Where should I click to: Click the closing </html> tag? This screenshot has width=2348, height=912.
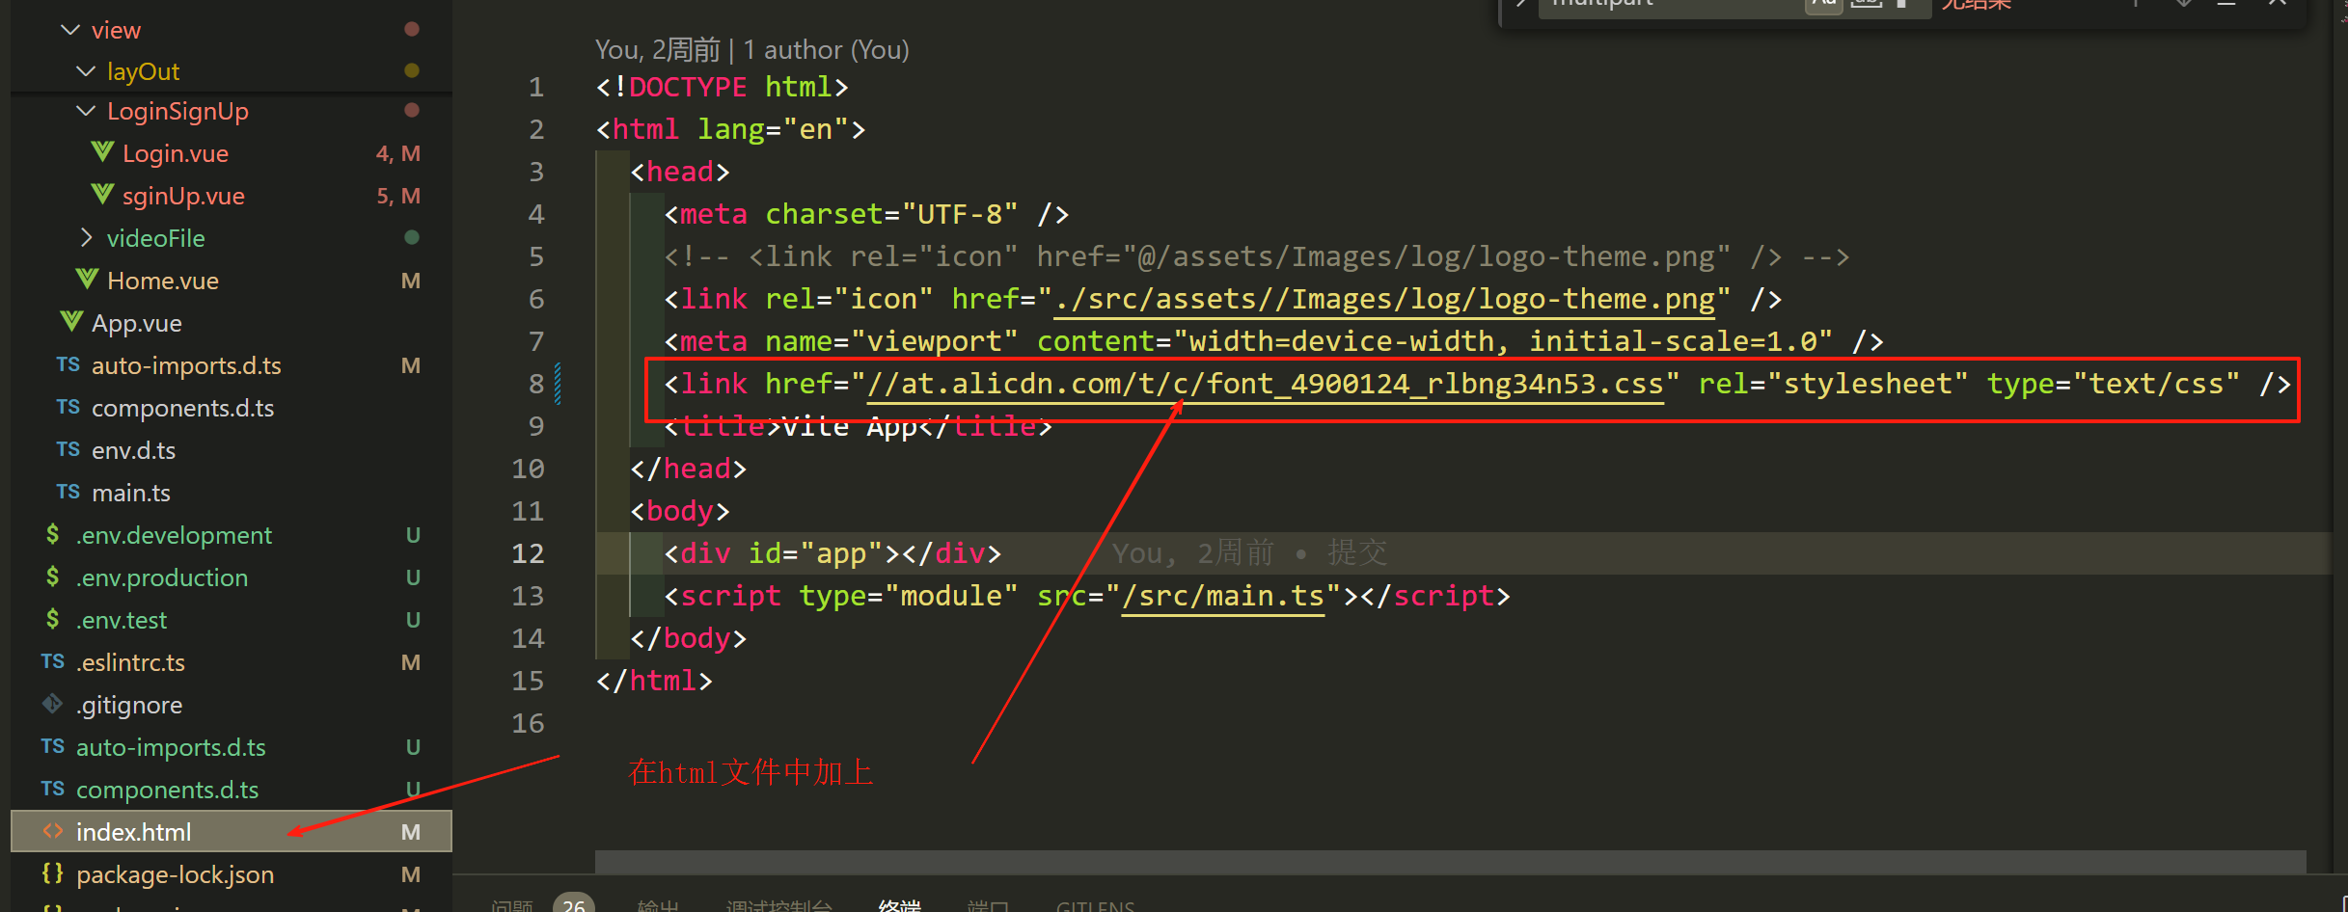(x=654, y=681)
